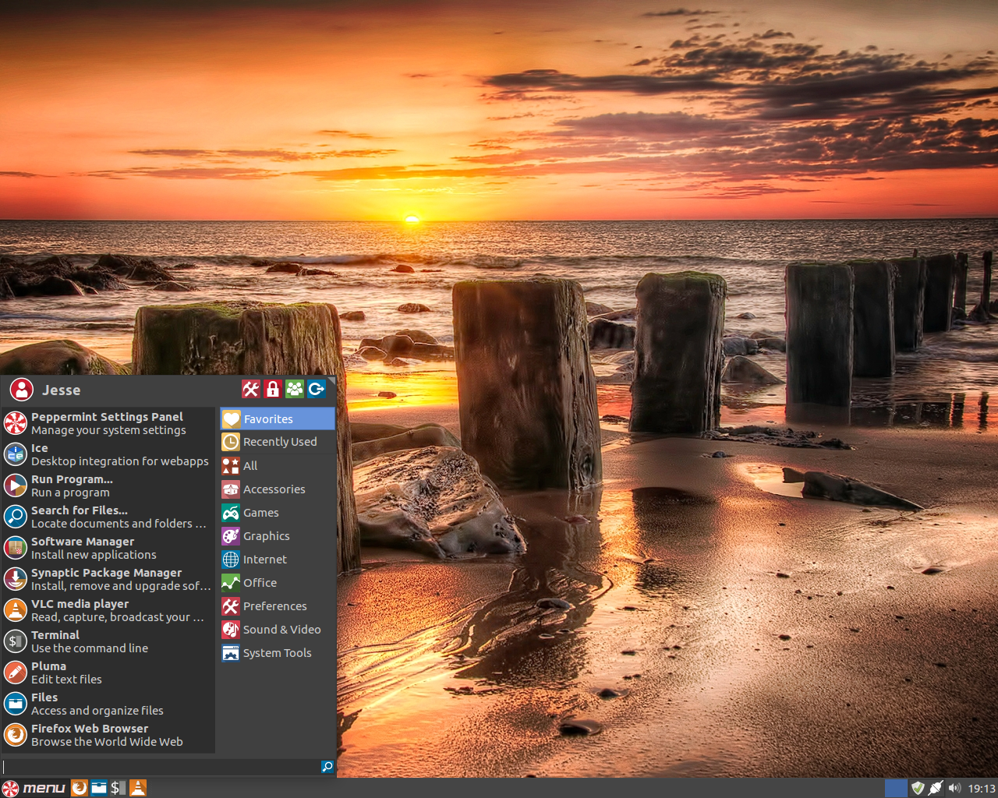Log out using the green arrow icon
This screenshot has width=998, height=798.
coord(316,389)
